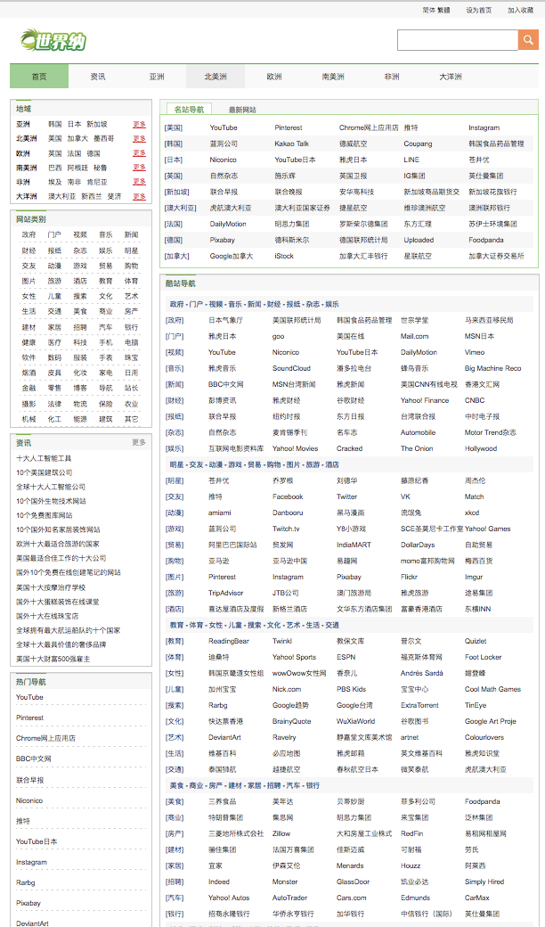Viewport: 545px width, 927px height.
Task: Open Foodpanda in the [德国] row
Action: (484, 240)
